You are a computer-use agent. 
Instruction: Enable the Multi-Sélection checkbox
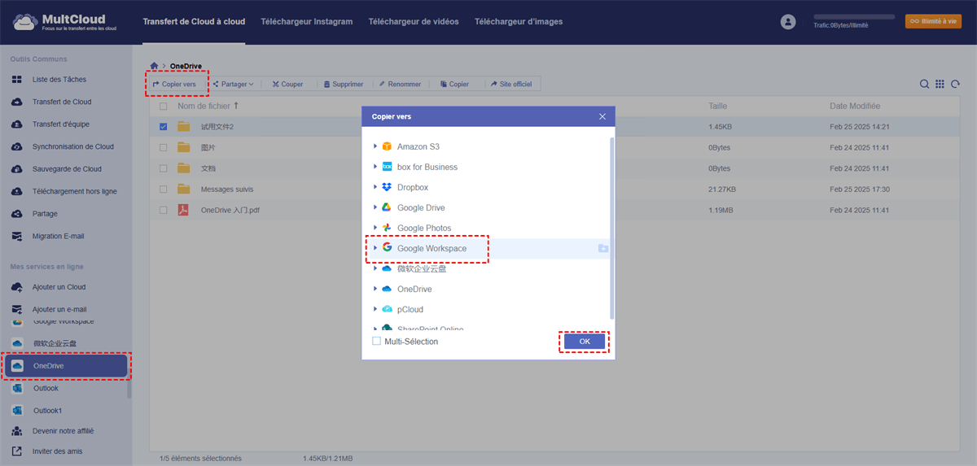[376, 342]
